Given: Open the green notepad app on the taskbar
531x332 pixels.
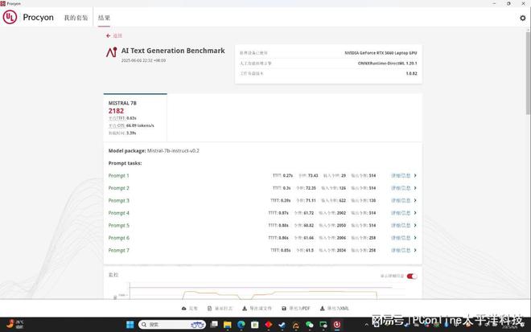Looking at the screenshot, I should 255,325.
